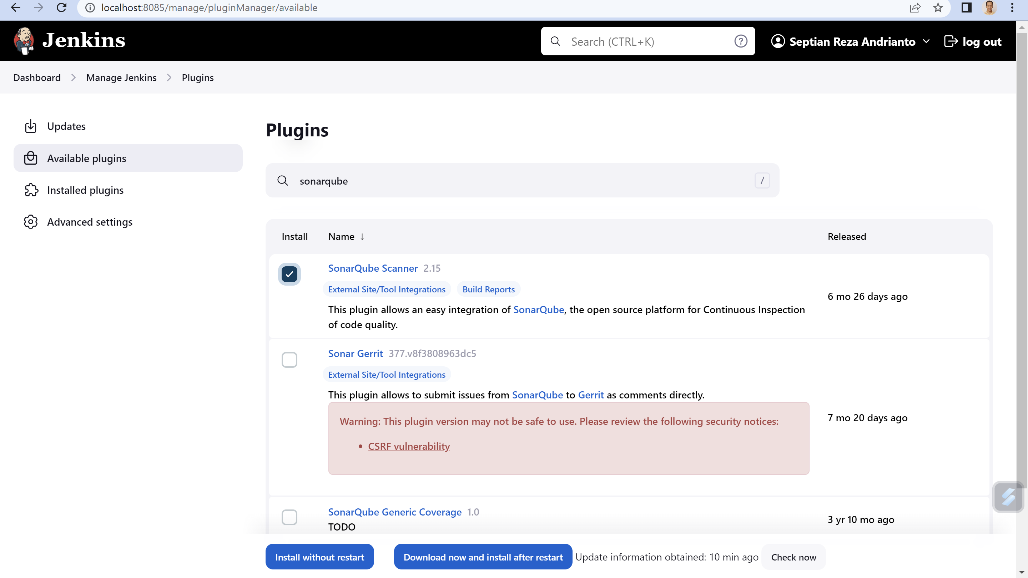Screen dimensions: 1028x578
Task: Click the Available plugins shopping bag icon
Action: tap(31, 158)
